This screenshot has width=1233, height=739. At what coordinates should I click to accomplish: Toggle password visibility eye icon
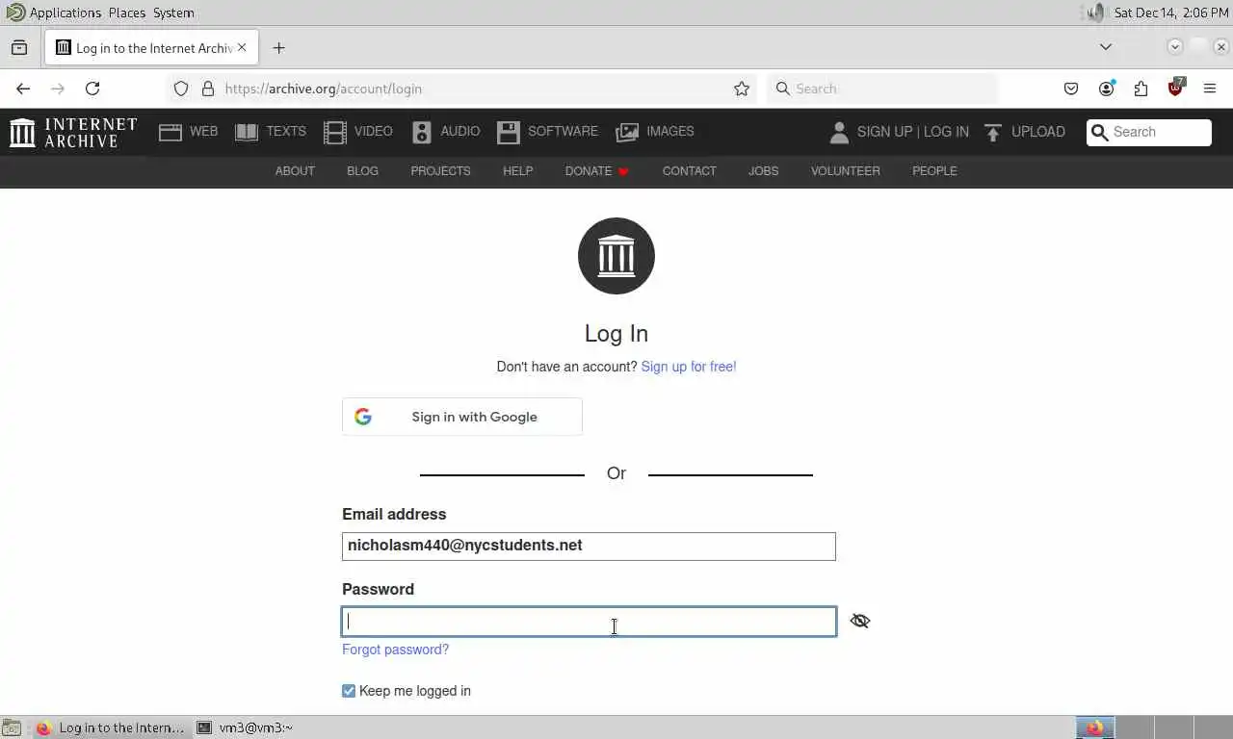click(x=860, y=621)
